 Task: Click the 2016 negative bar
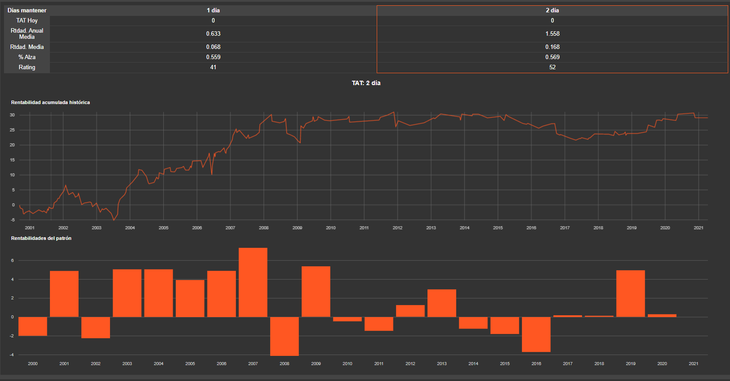click(x=536, y=334)
